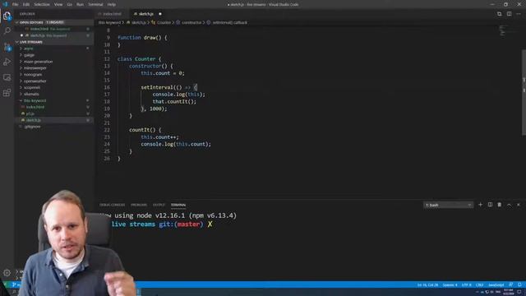
Task: Open the Terminal menu
Action: tap(95, 4)
